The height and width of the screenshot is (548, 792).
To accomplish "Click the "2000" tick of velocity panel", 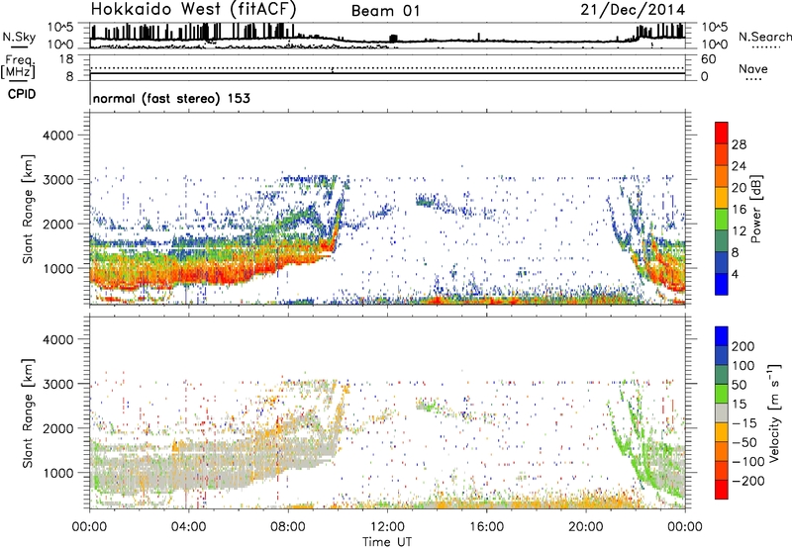I will point(57,428).
